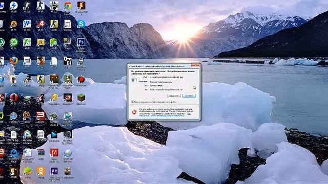328x184 pixels.
Task: Open the WinRAR books archive icon
Action: [x=41, y=153]
